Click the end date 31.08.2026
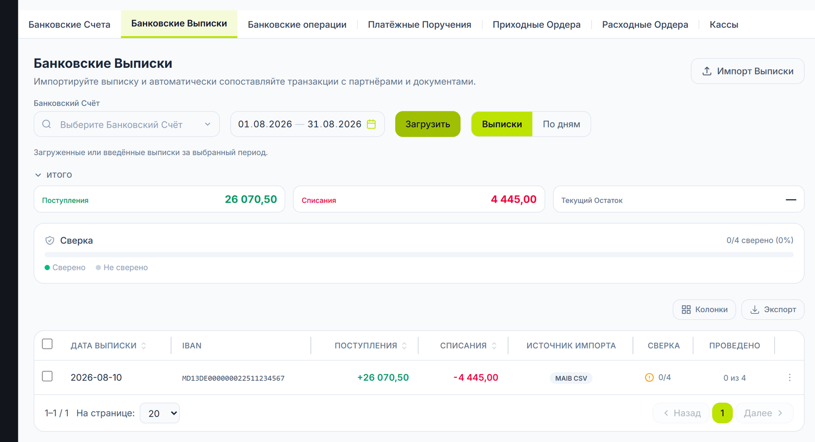Viewport: 815px width, 442px height. pyautogui.click(x=335, y=124)
